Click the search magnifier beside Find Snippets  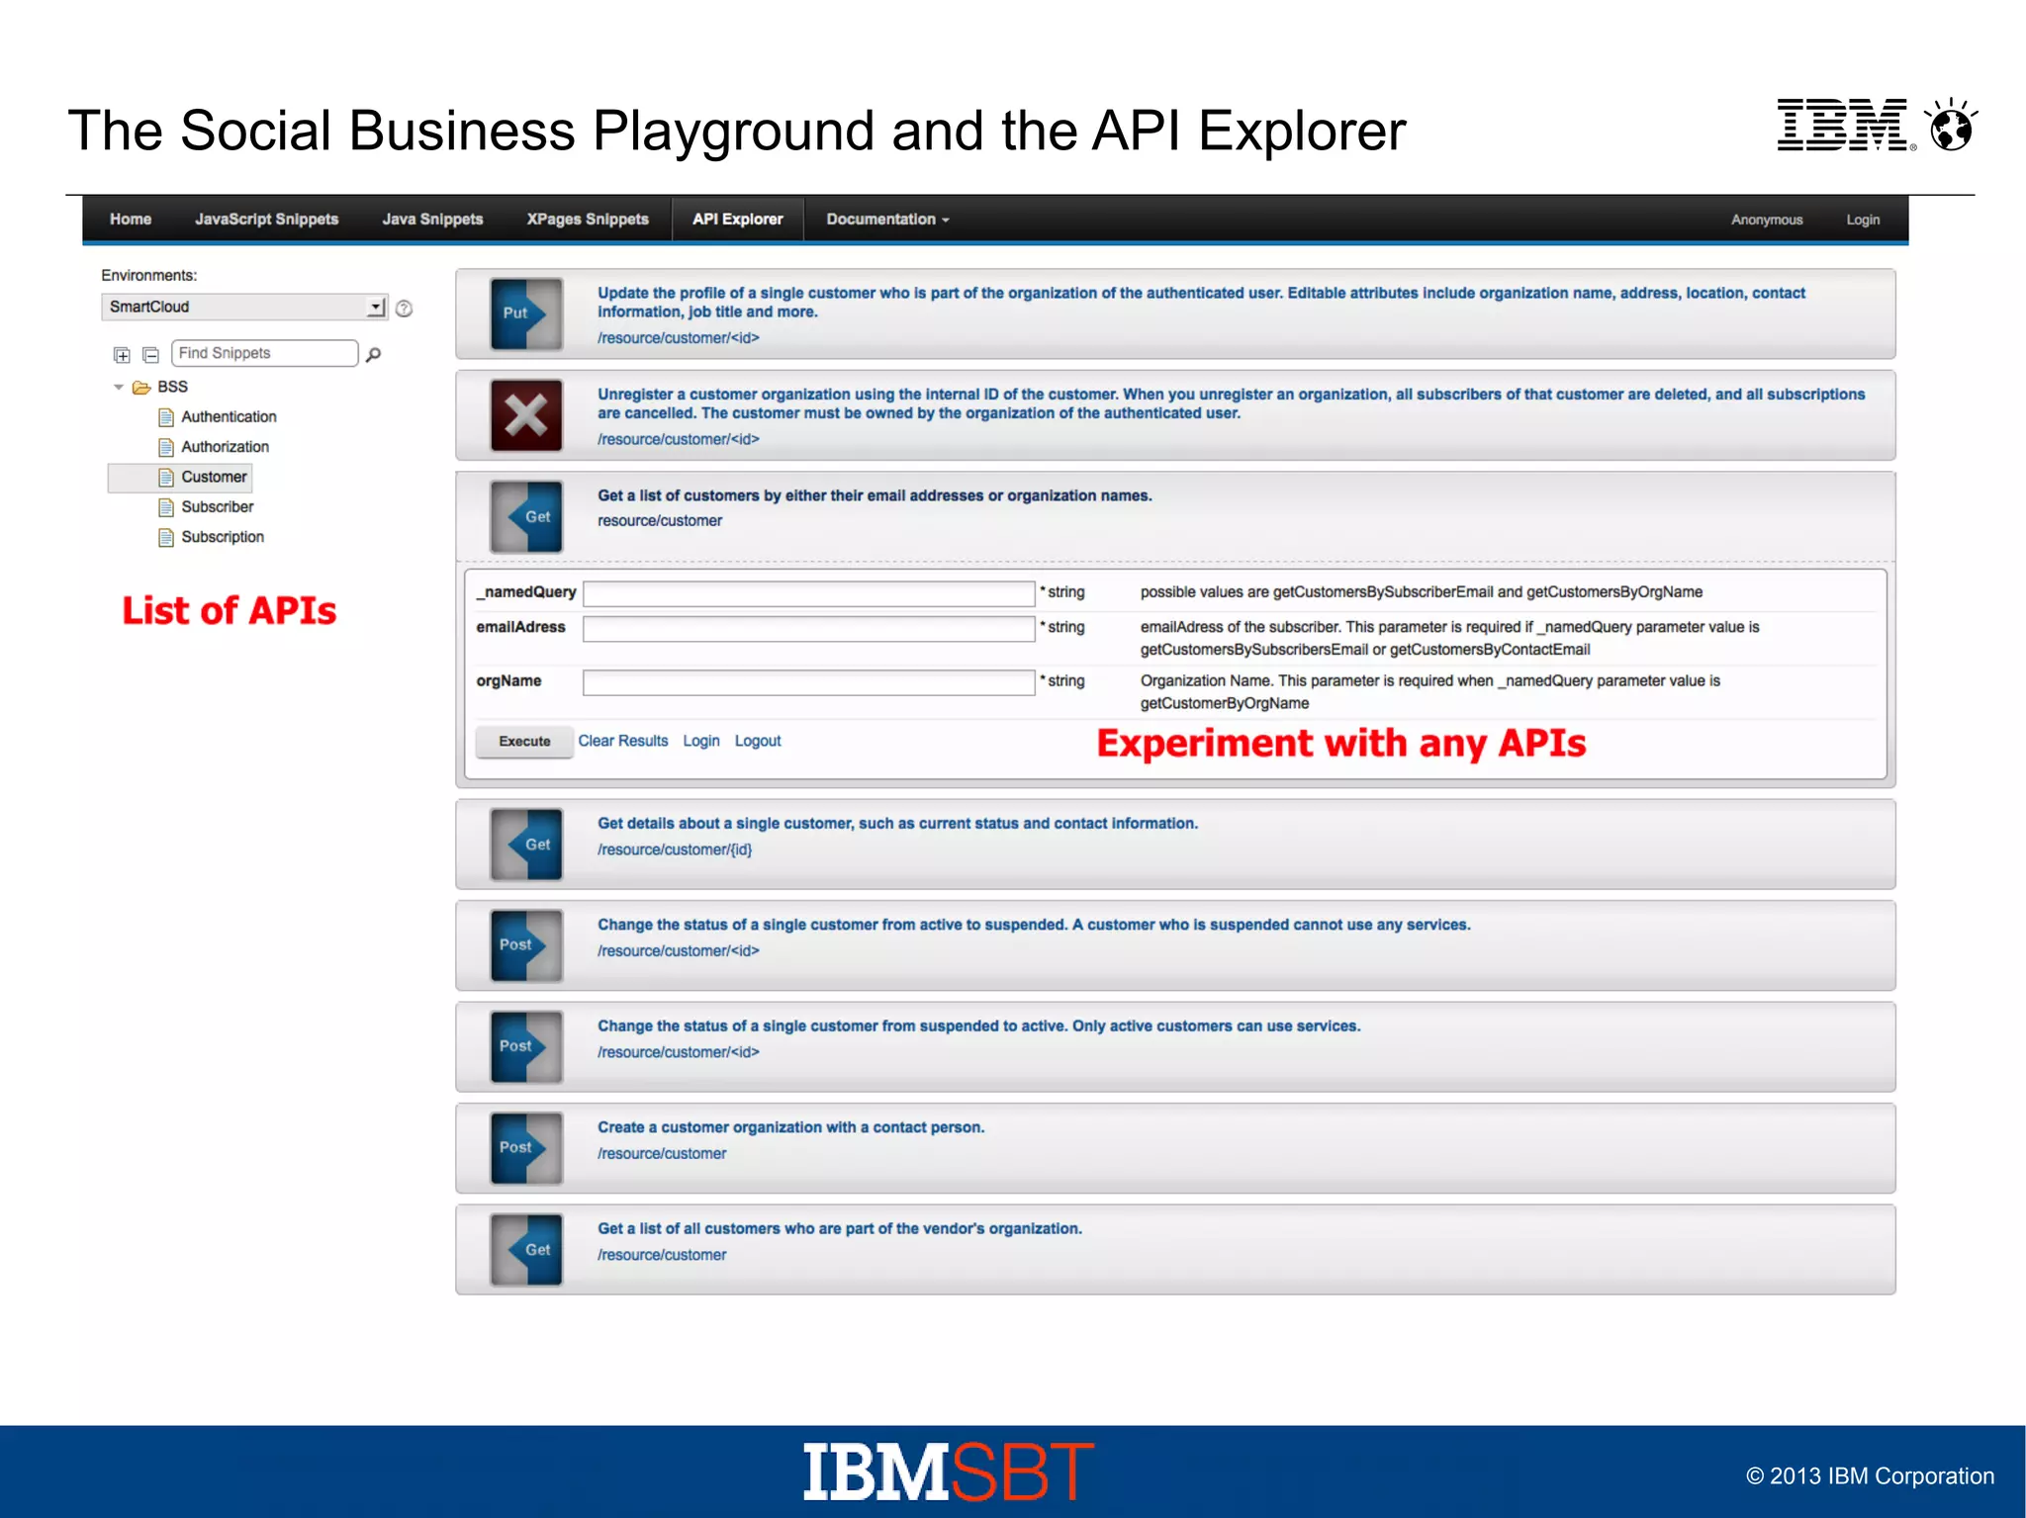pos(373,354)
